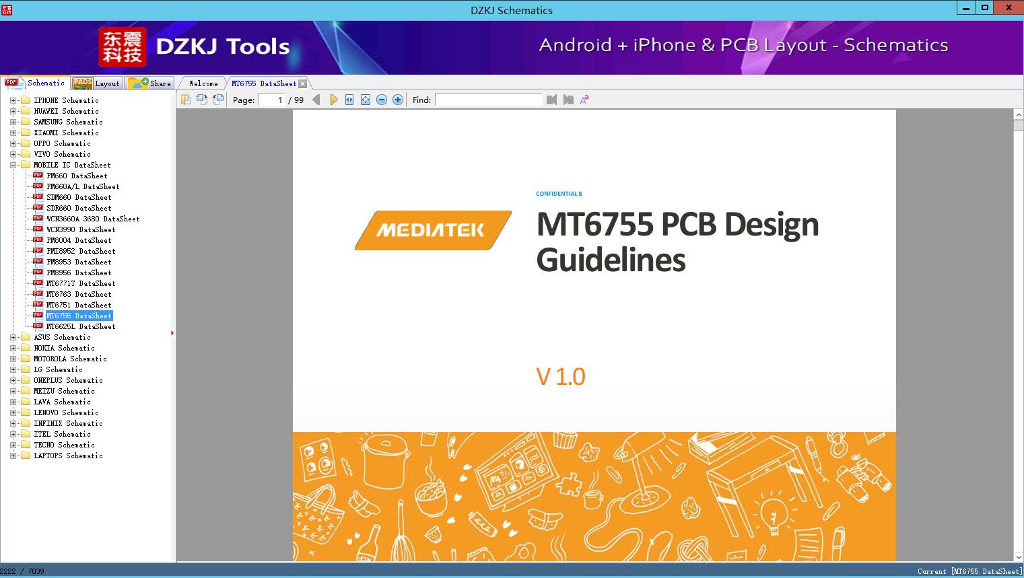Click folder icon of SAMSUNG Schematic

[x=26, y=122]
